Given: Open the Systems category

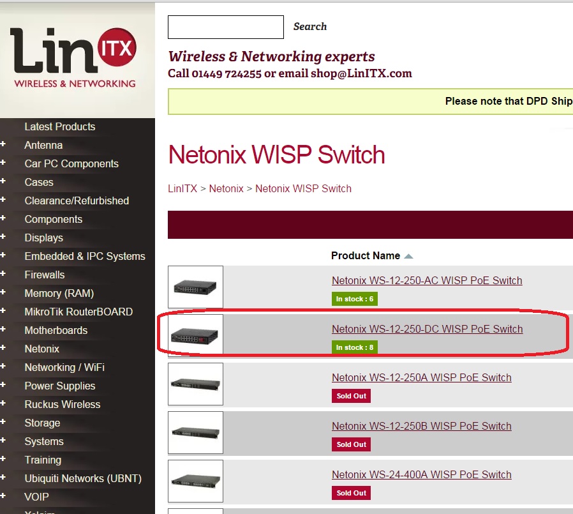Looking at the screenshot, I should [44, 442].
